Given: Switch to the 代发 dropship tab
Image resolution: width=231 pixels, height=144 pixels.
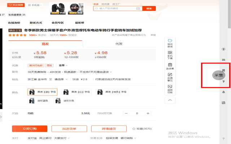Looking at the screenshot, I should point(119,44).
